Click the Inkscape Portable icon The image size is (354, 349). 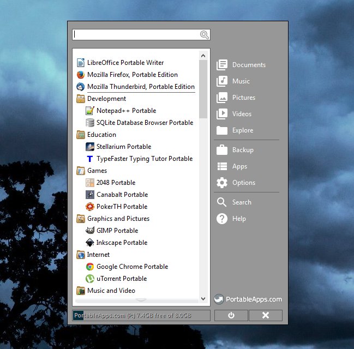90,243
